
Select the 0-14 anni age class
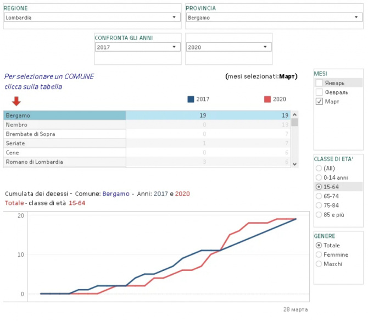(x=319, y=178)
